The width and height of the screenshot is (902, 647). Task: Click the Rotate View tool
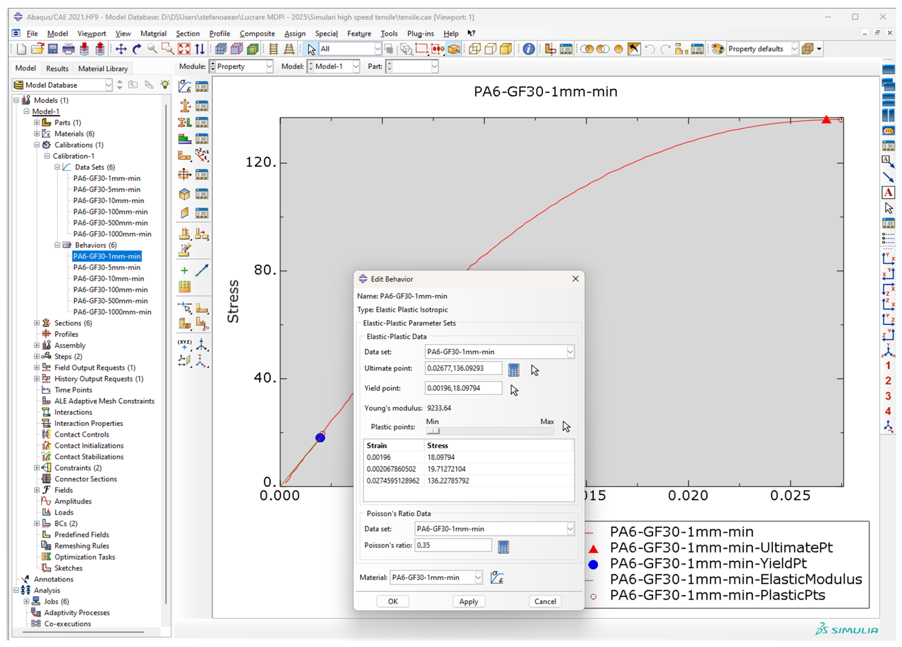coord(137,49)
